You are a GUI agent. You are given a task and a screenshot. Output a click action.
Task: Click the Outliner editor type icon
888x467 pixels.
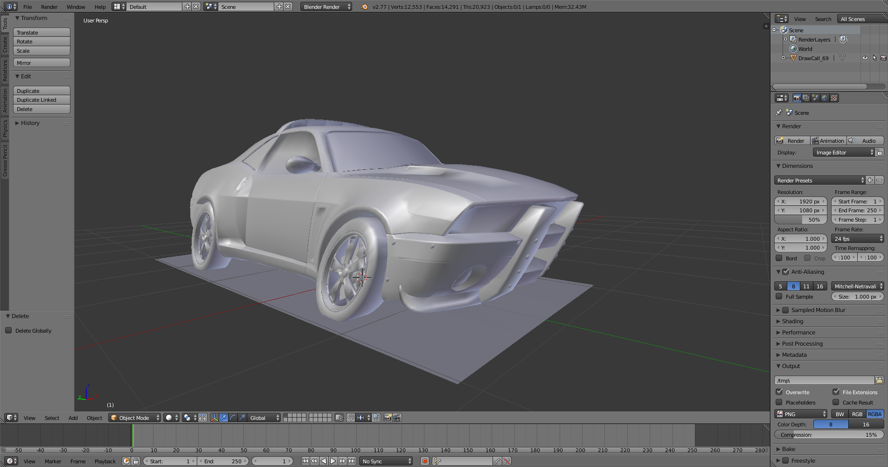782,19
